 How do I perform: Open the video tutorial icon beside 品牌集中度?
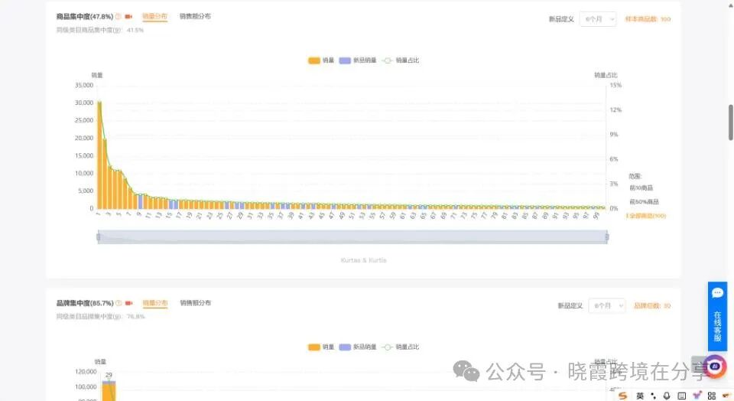(x=128, y=303)
